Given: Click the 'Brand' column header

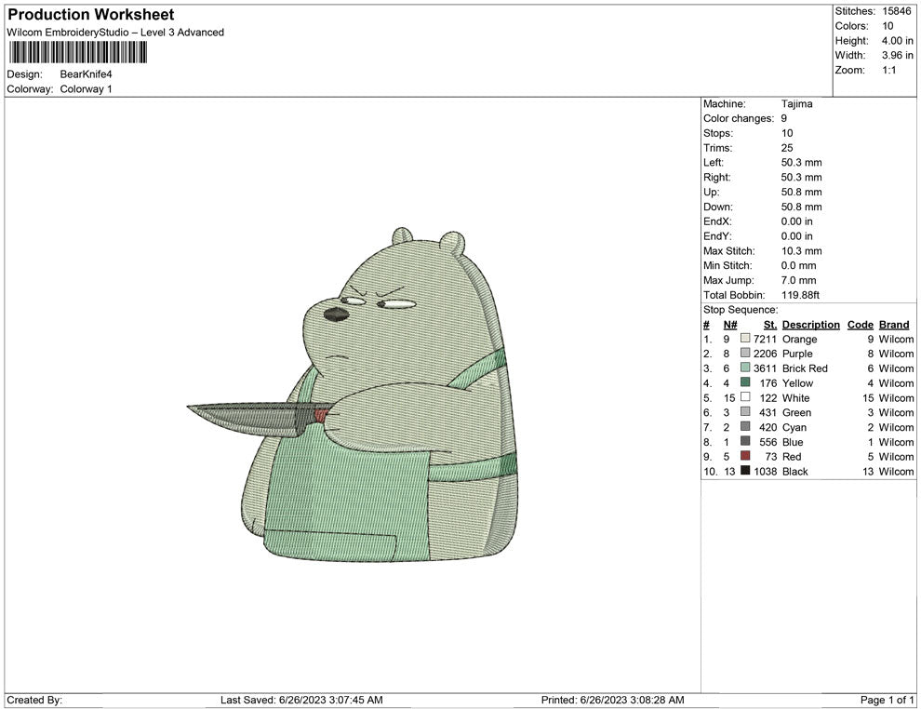Looking at the screenshot, I should click(894, 325).
